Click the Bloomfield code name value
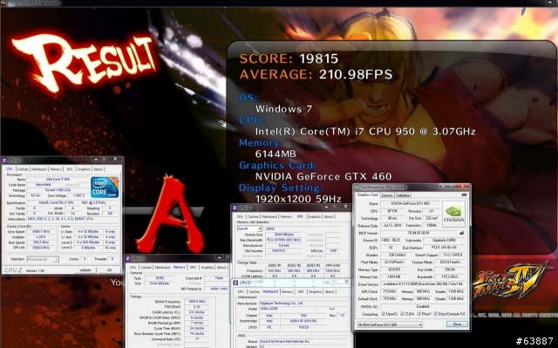Image resolution: width=558 pixels, height=348 pixels. [x=43, y=185]
